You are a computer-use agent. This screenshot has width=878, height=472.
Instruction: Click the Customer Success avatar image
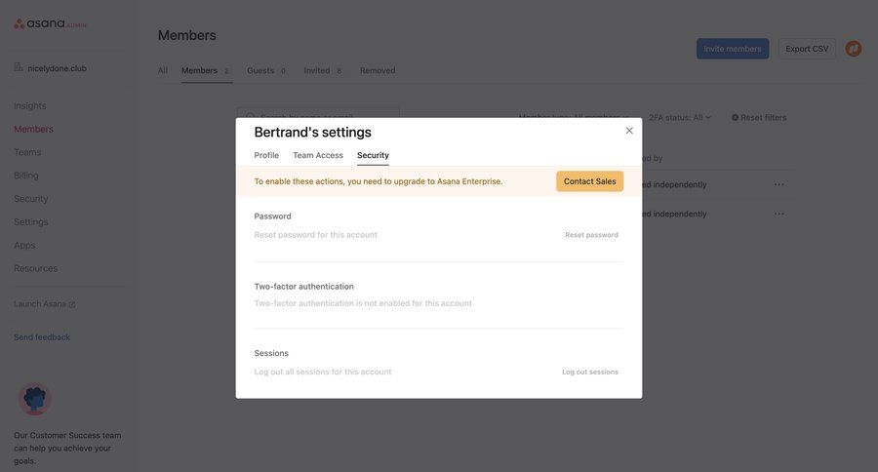pyautogui.click(x=35, y=399)
